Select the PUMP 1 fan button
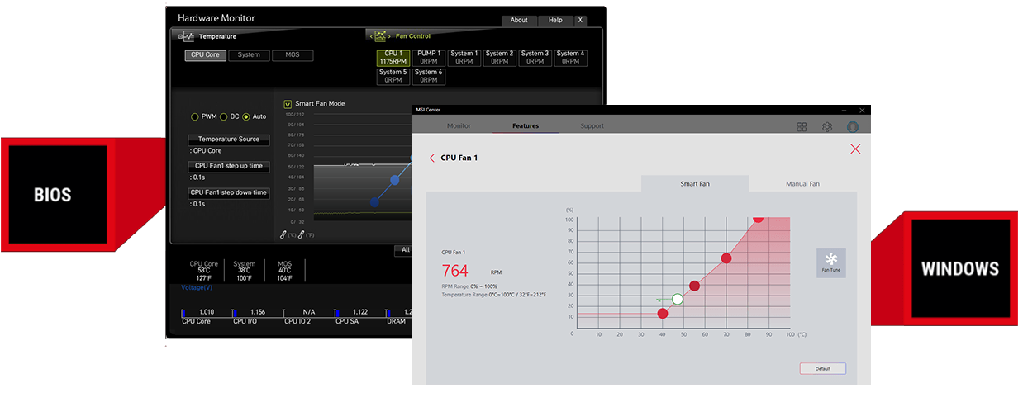 click(x=428, y=57)
